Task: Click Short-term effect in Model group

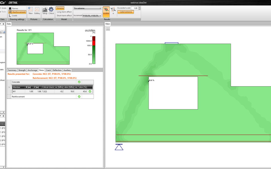Action: [x=64, y=15]
